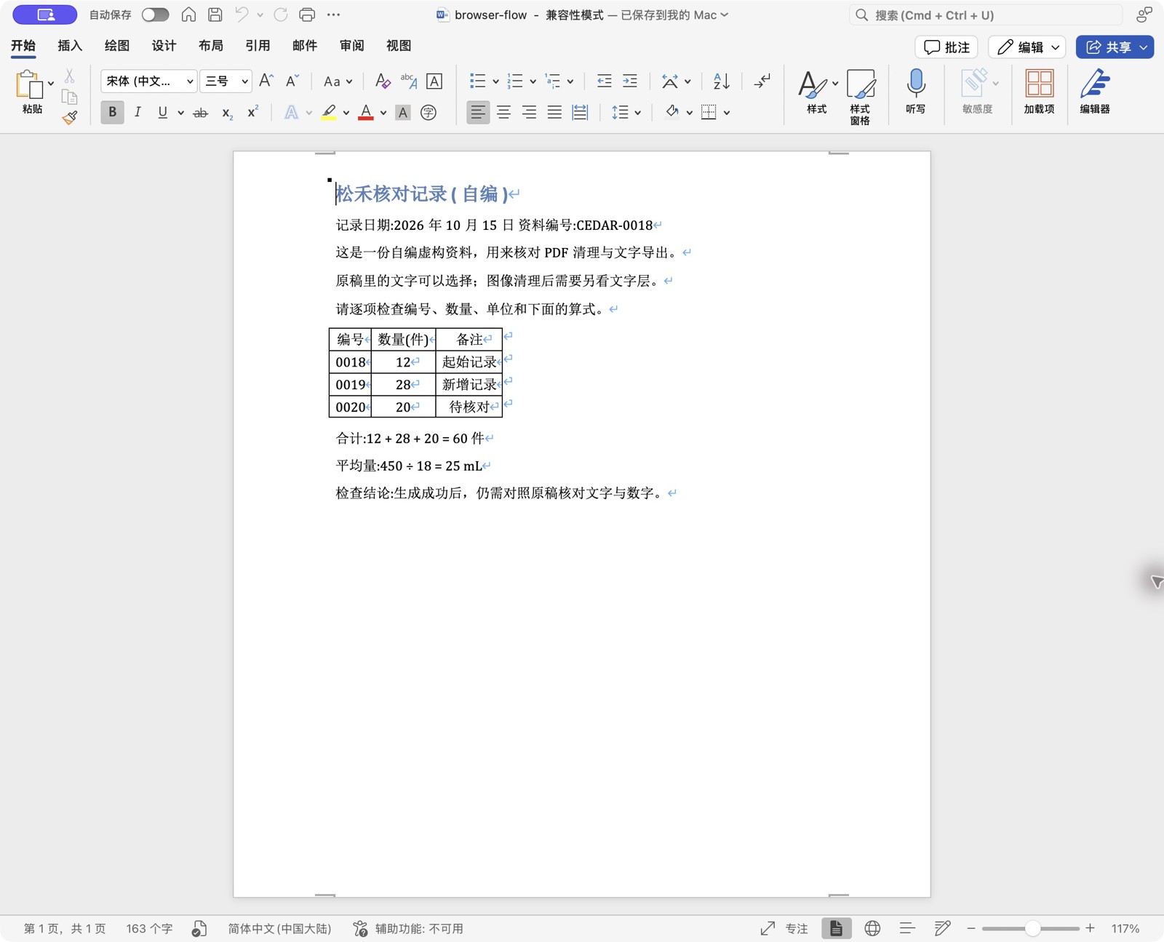This screenshot has width=1164, height=942.
Task: Open the References ribbon tab
Action: click(258, 46)
